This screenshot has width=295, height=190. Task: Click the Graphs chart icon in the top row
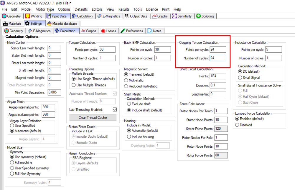pos(154,16)
